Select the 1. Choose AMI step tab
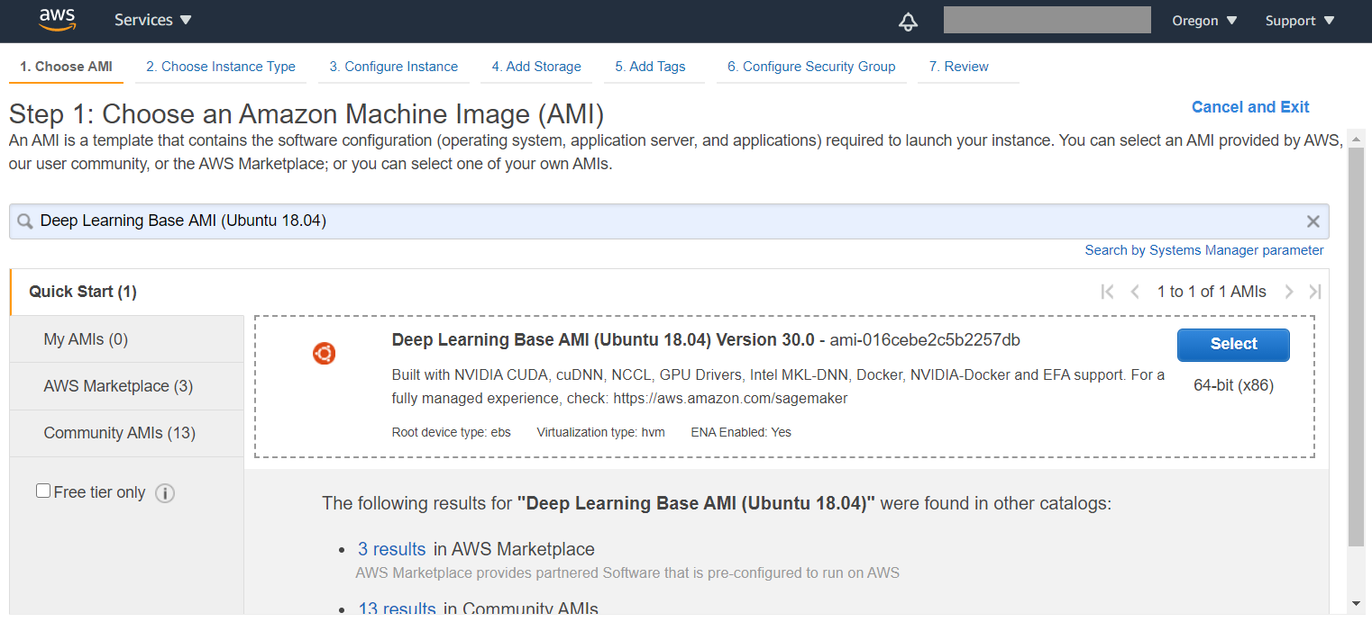Image resolution: width=1372 pixels, height=631 pixels. (66, 67)
